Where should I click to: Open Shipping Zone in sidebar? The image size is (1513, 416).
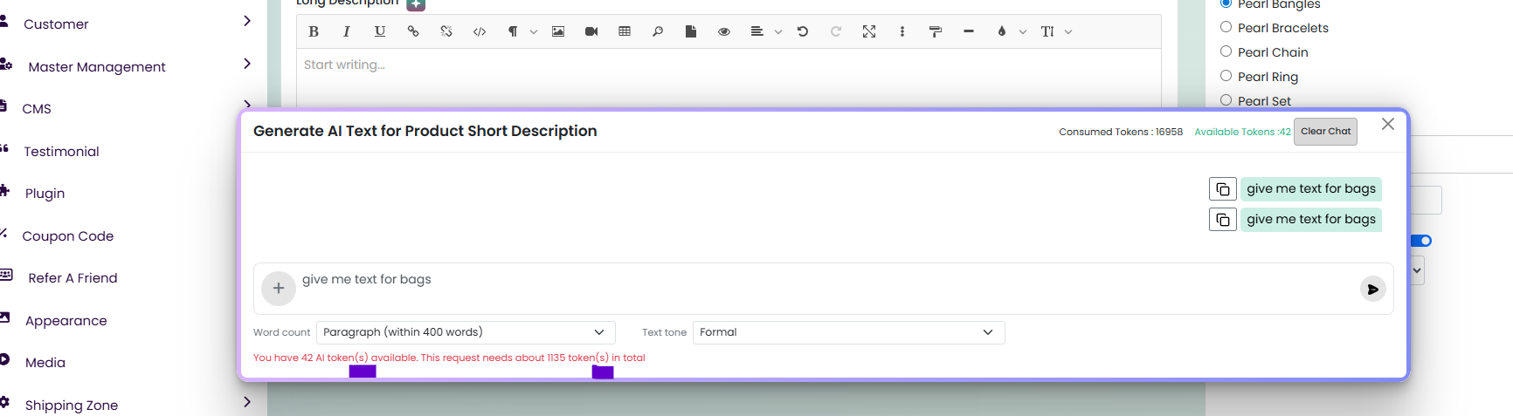[x=72, y=406]
